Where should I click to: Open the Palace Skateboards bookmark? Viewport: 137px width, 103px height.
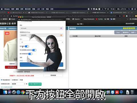click(x=88, y=19)
